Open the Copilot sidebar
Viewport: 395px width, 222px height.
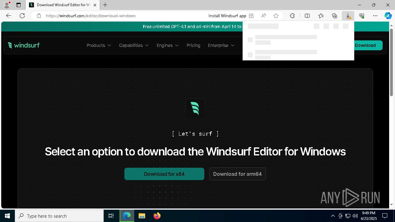388,16
